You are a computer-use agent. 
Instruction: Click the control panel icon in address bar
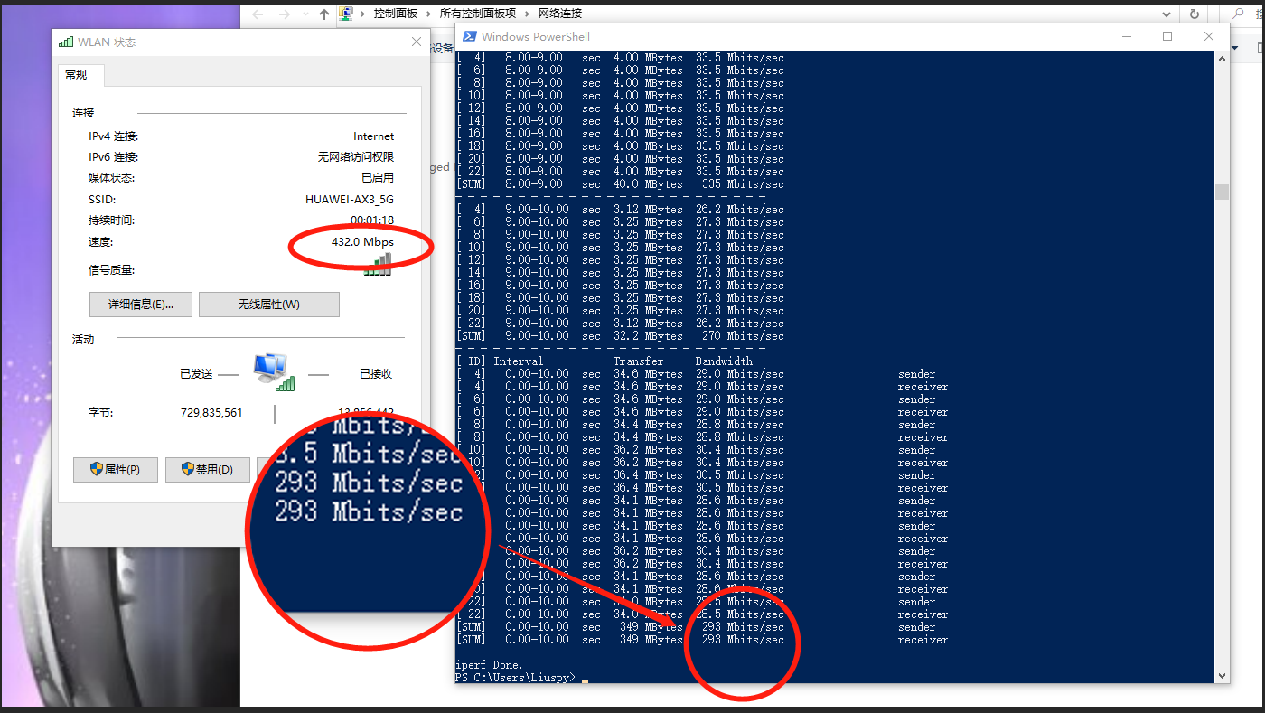click(346, 14)
